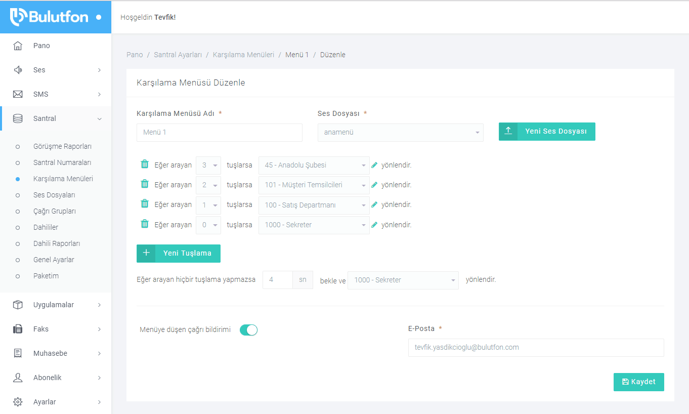Save the menu with Kaydet
689x414 pixels.
point(638,382)
